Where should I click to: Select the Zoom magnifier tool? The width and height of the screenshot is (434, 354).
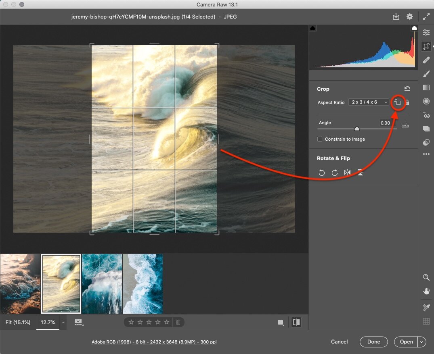click(x=426, y=277)
